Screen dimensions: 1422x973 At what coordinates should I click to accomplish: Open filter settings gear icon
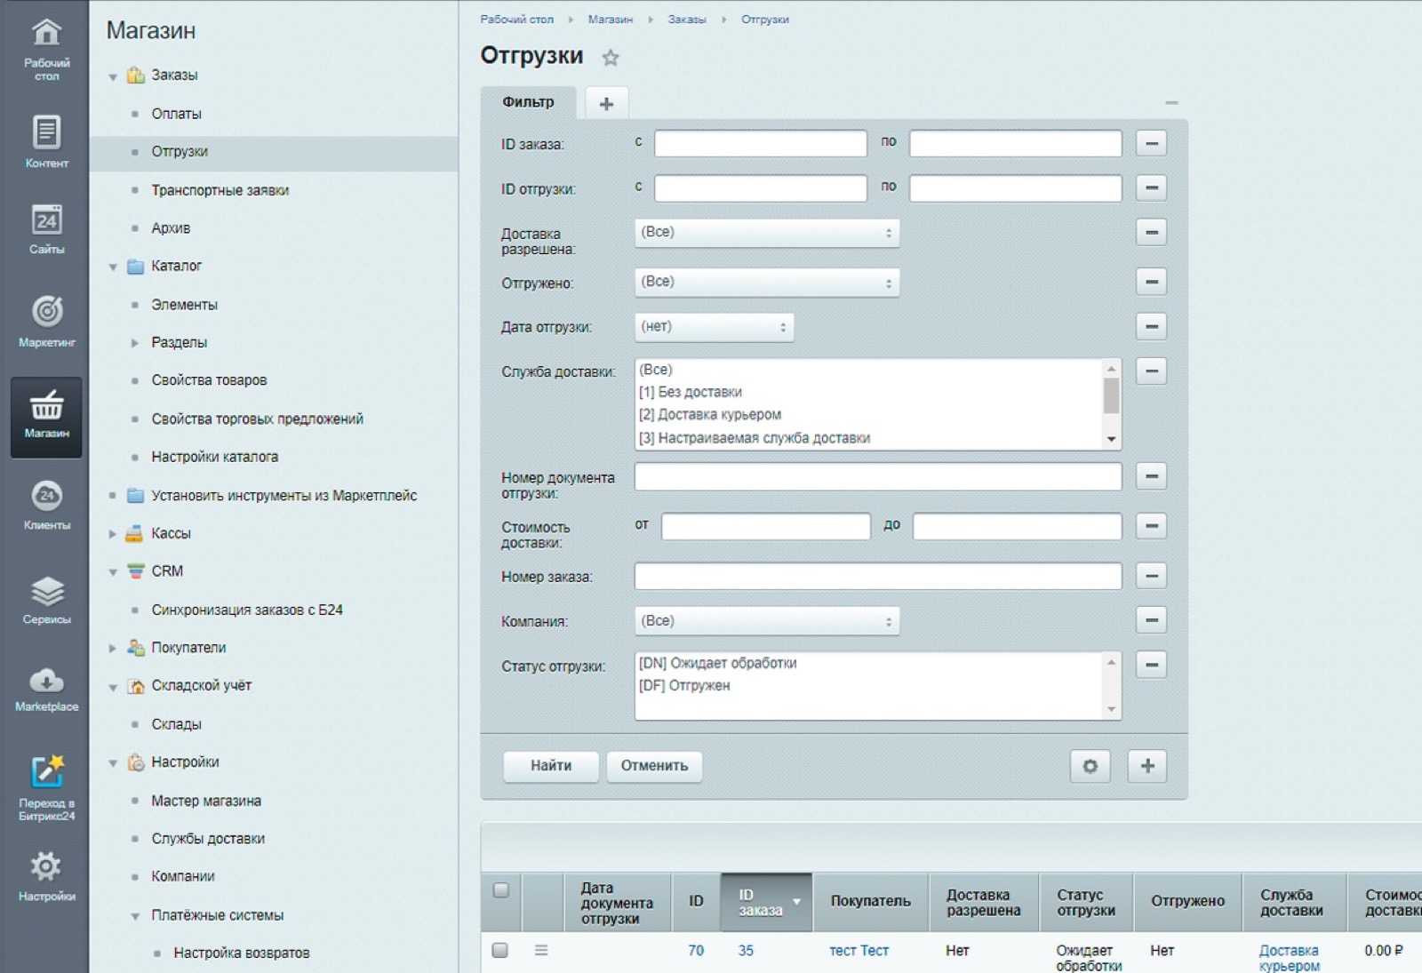click(1090, 766)
